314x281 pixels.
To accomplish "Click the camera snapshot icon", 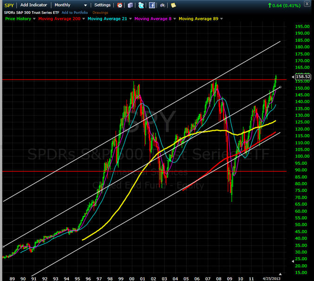I will pyautogui.click(x=163, y=6).
